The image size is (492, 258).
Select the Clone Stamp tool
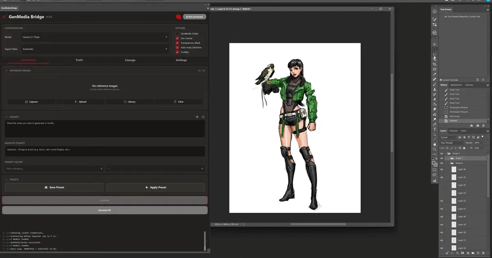(x=435, y=89)
